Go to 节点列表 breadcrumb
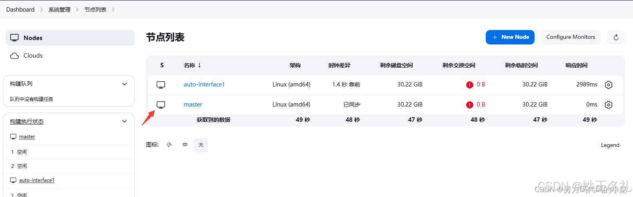633x197 pixels. click(x=95, y=10)
